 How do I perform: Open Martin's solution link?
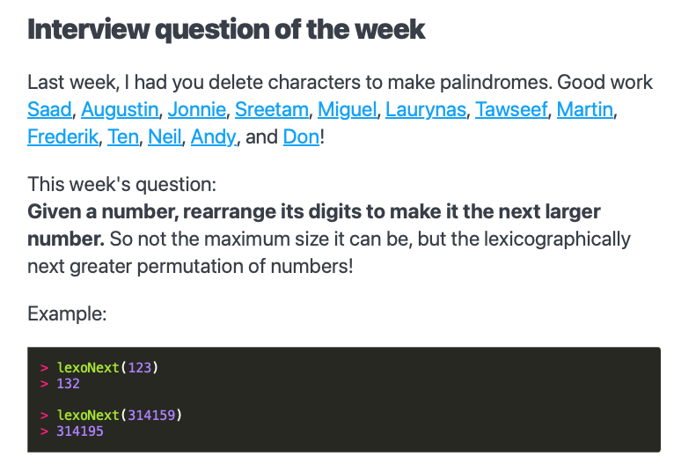pyautogui.click(x=585, y=110)
